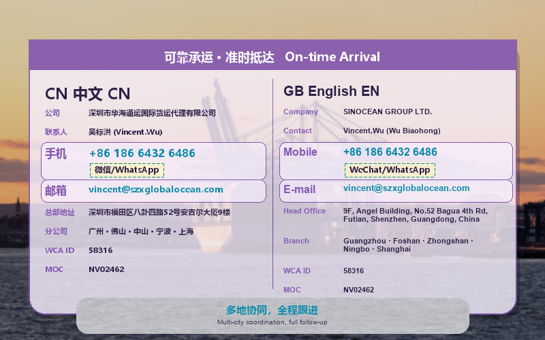
Task: Click the 'CN 中文 CN' heading
Action: tap(88, 94)
